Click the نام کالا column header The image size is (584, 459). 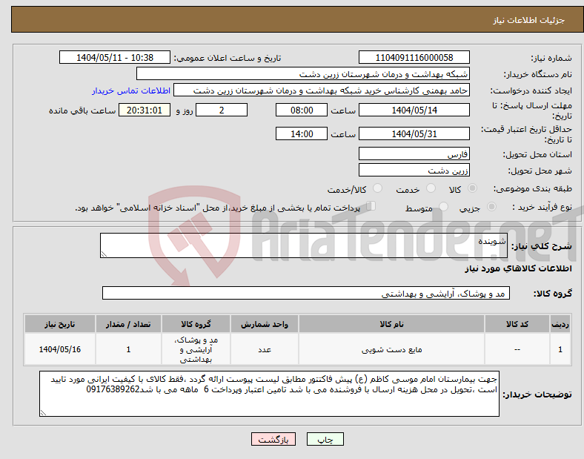click(391, 324)
